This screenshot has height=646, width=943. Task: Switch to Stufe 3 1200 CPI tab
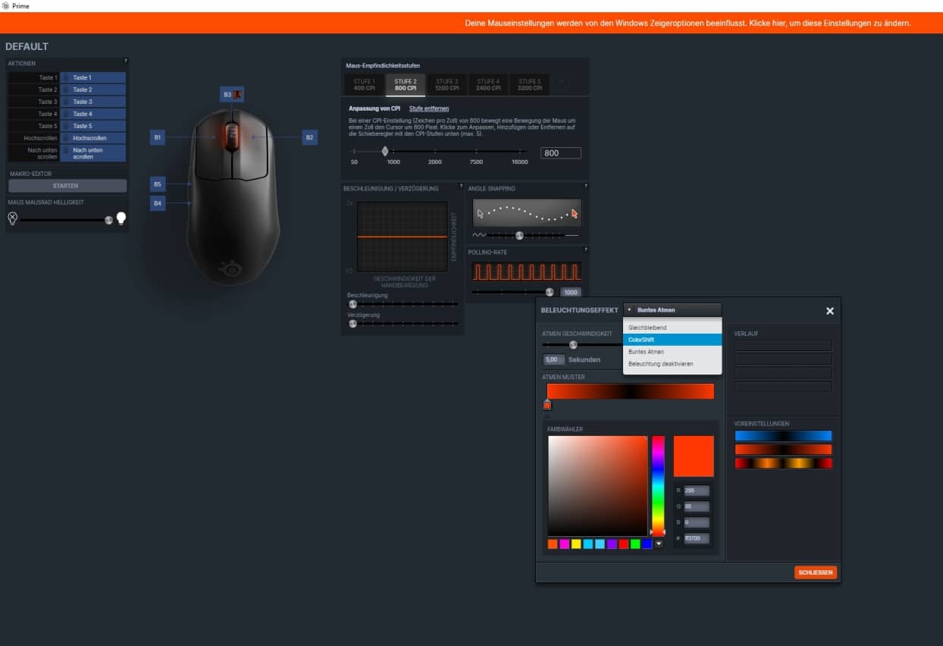[x=446, y=84]
